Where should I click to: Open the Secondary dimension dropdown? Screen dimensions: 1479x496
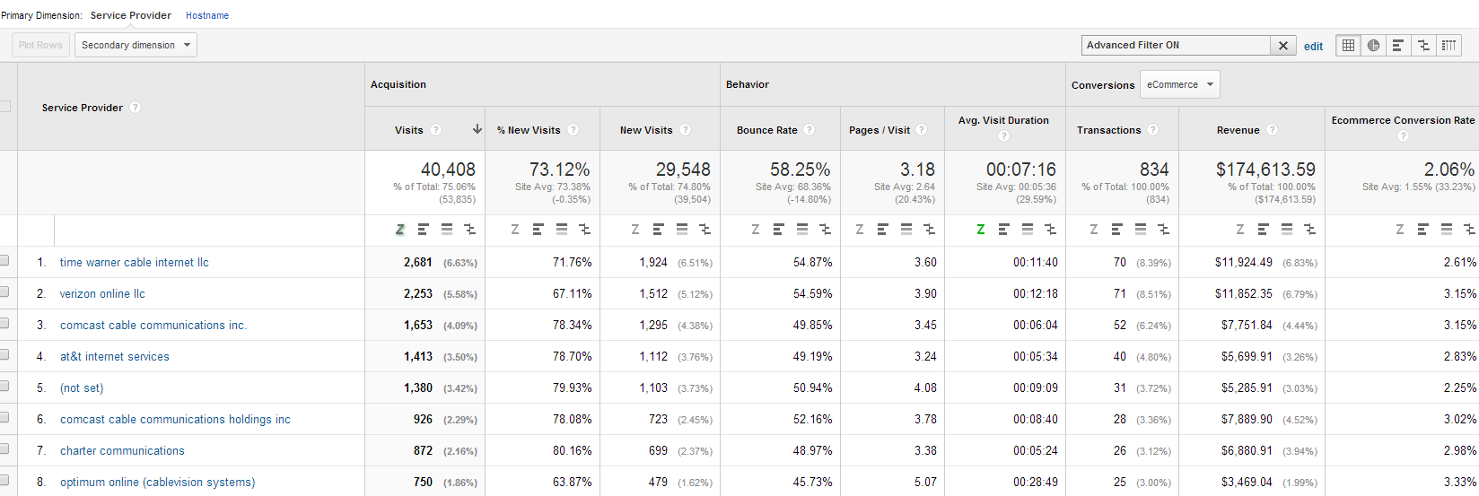(136, 45)
